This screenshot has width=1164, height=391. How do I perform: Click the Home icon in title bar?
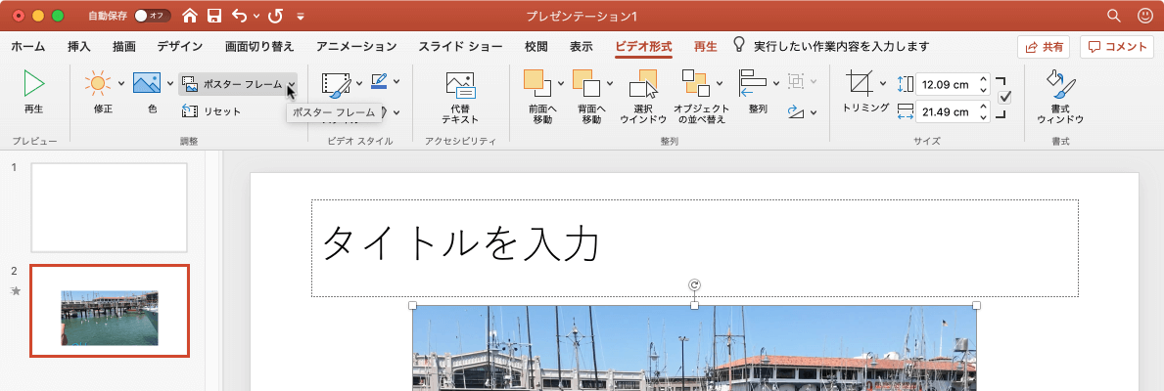(x=190, y=15)
